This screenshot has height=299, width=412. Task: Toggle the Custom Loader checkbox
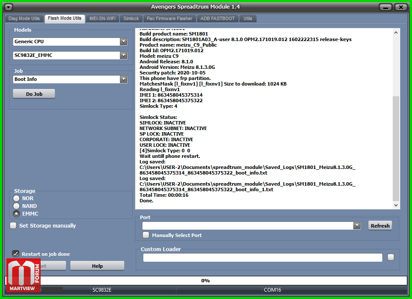click(x=391, y=257)
